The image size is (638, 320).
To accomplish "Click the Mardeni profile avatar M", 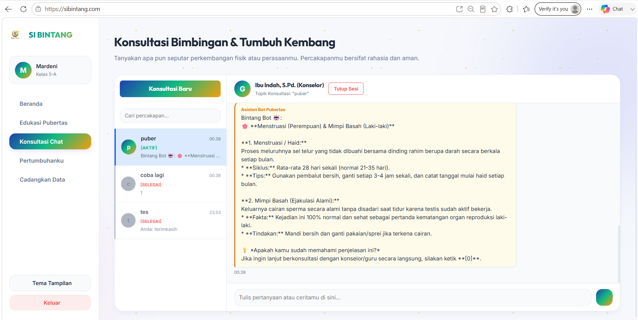I will 23,70.
